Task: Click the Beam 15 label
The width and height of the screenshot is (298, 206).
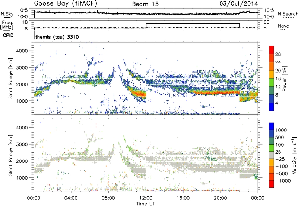Action: pos(145,4)
